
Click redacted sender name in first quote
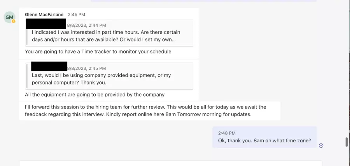(x=46, y=24)
